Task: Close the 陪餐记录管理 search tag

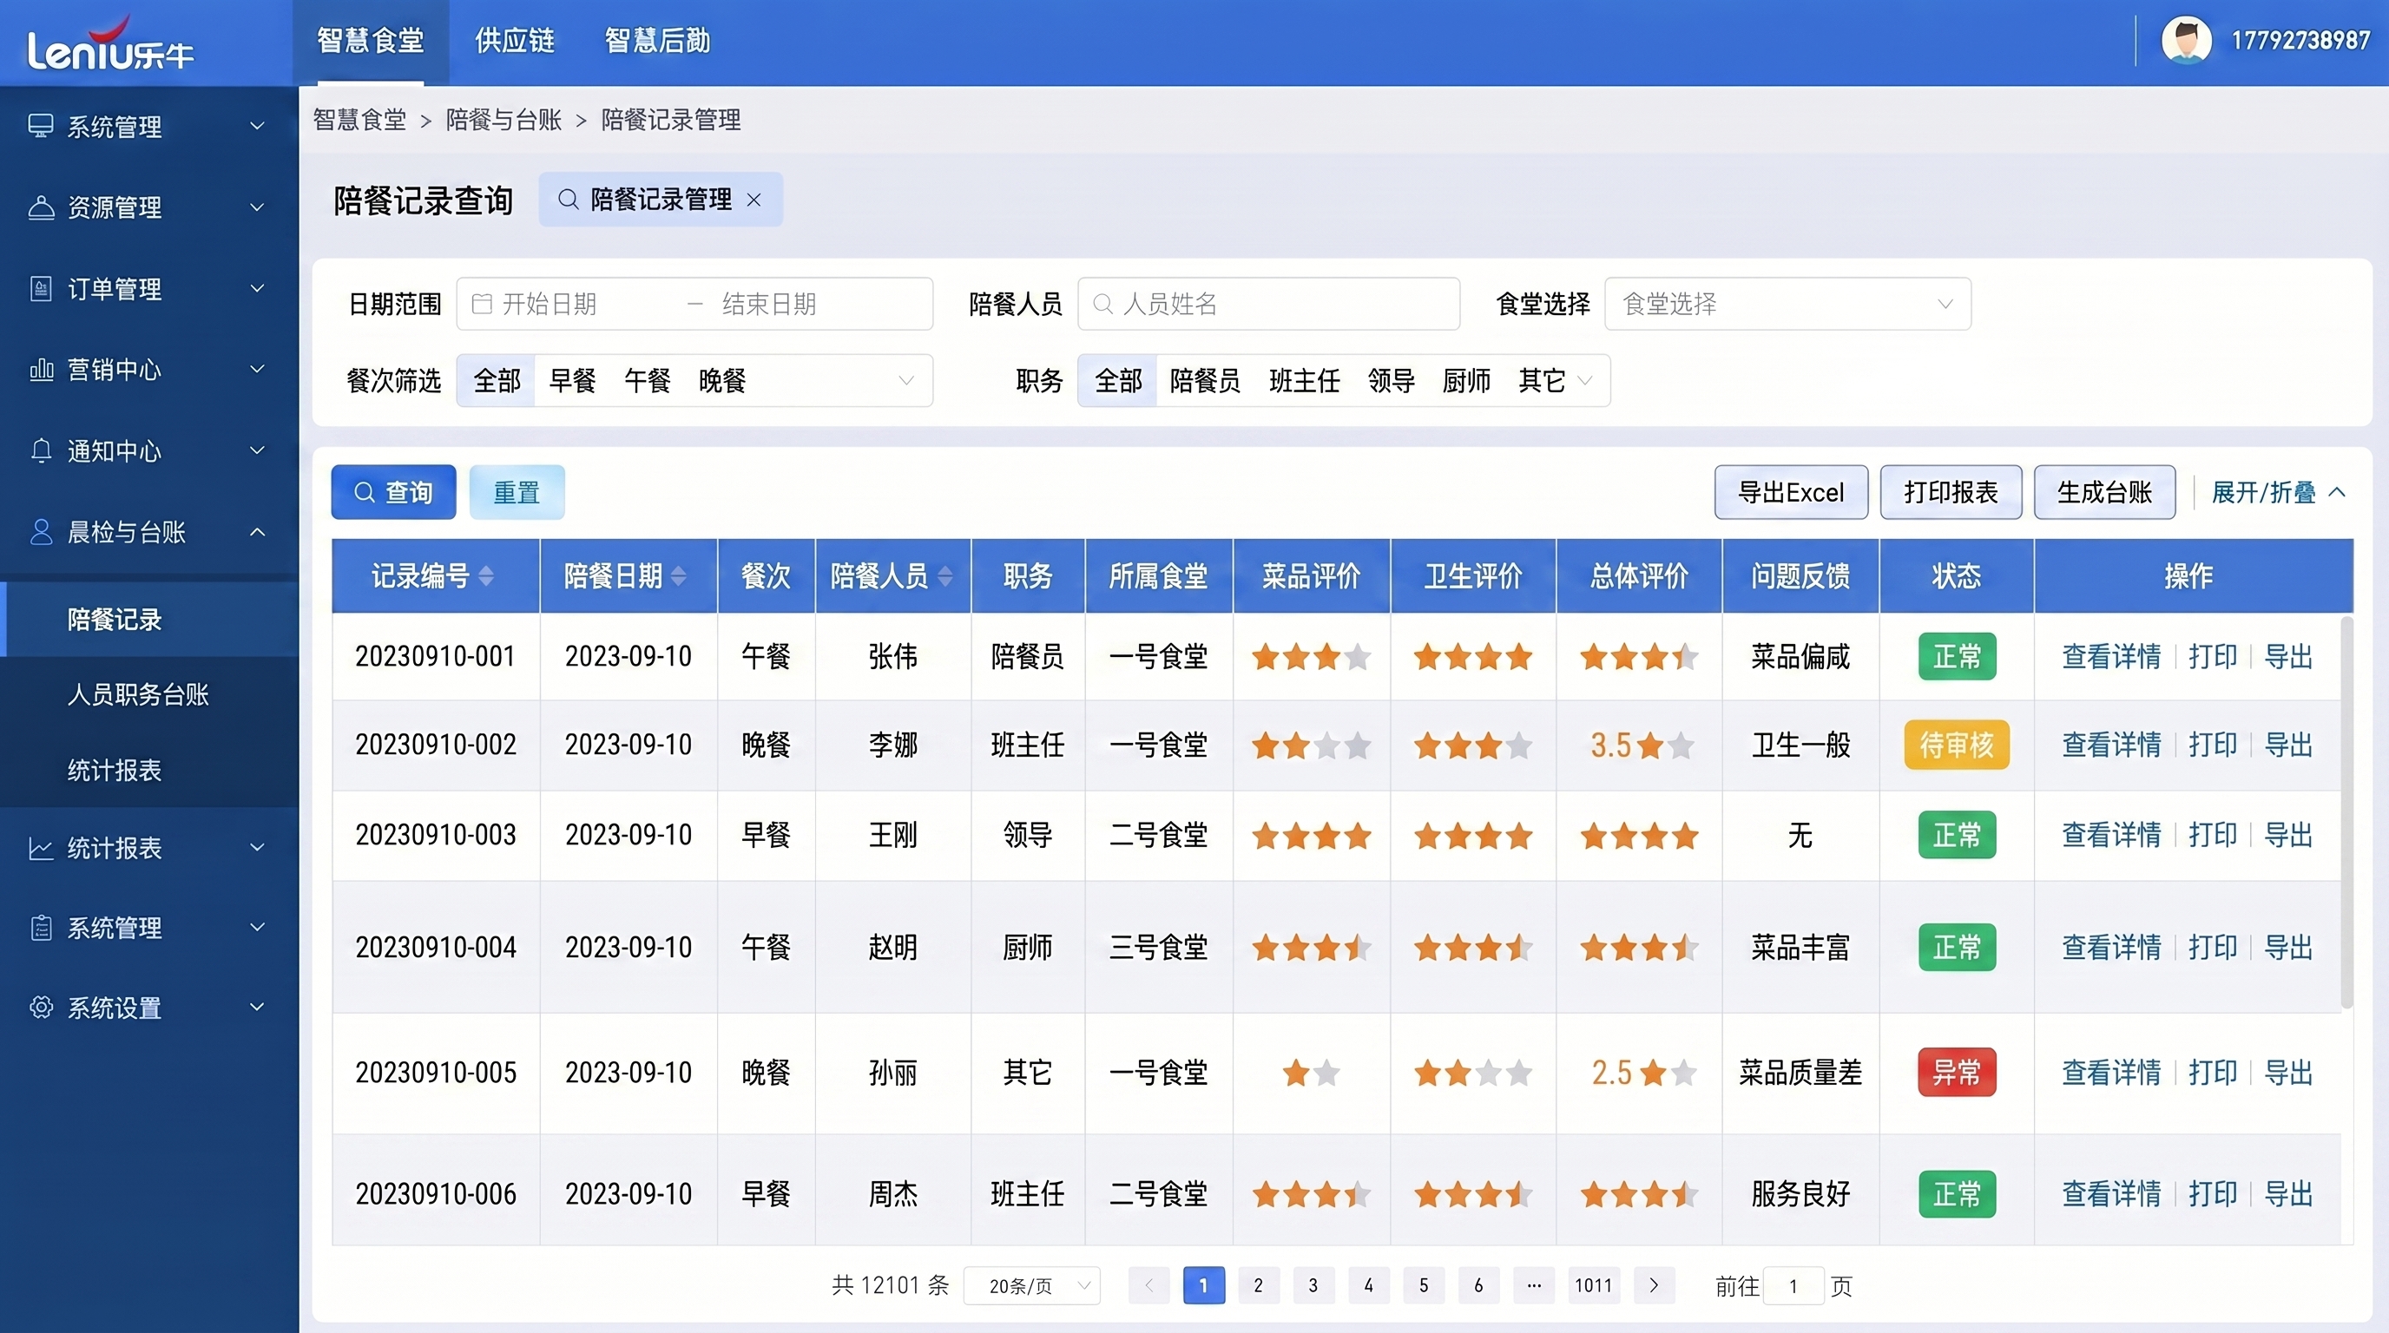Action: tap(754, 200)
